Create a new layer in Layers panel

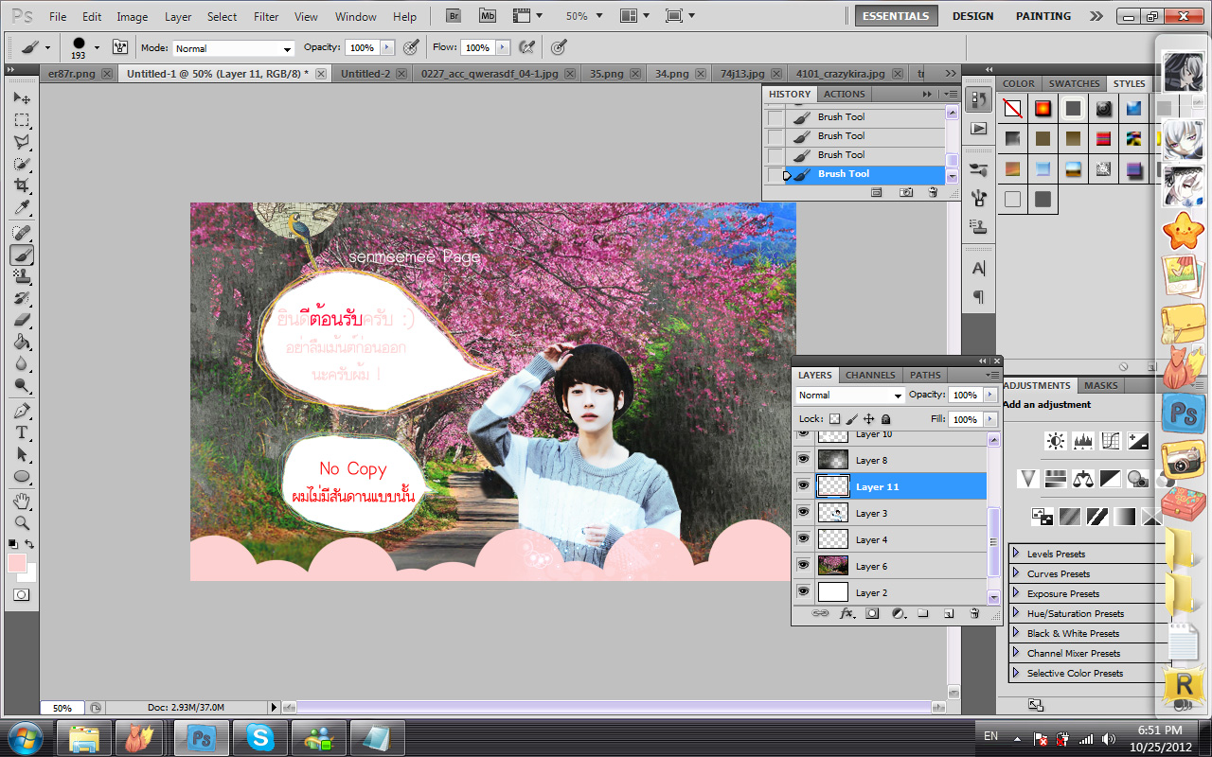click(x=948, y=613)
